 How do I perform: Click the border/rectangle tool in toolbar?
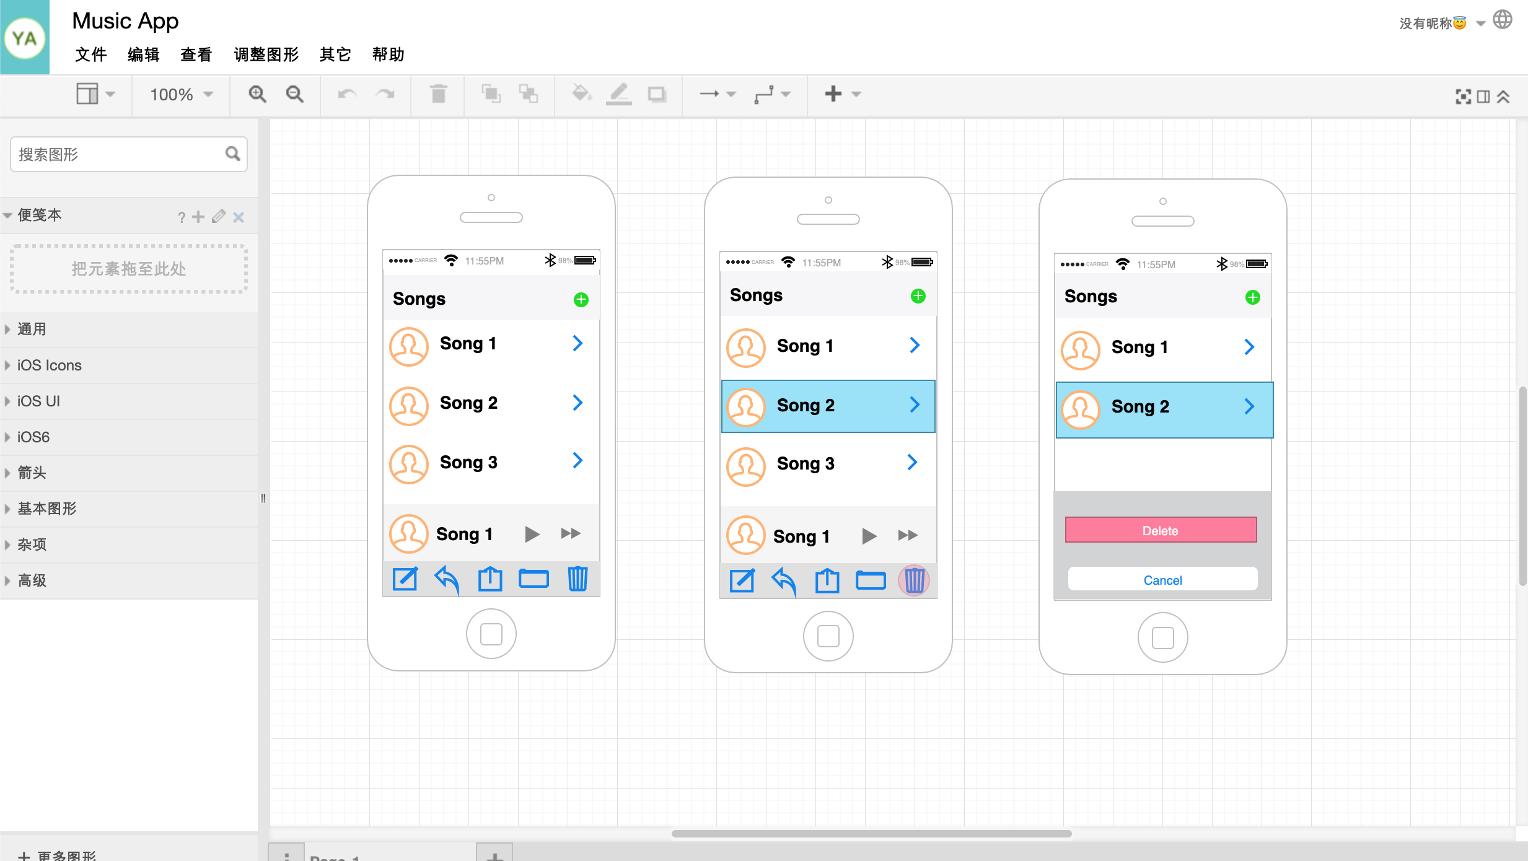[658, 94]
